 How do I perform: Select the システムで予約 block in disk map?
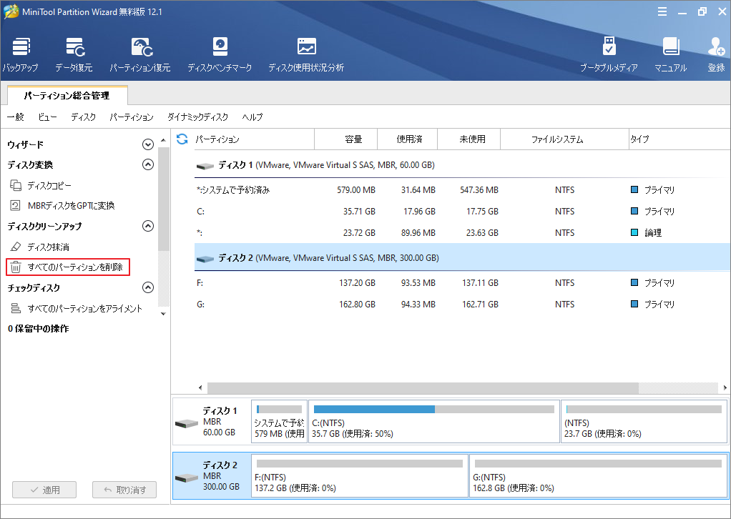click(279, 421)
